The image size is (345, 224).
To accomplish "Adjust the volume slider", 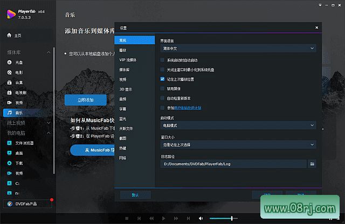I will [224, 218].
